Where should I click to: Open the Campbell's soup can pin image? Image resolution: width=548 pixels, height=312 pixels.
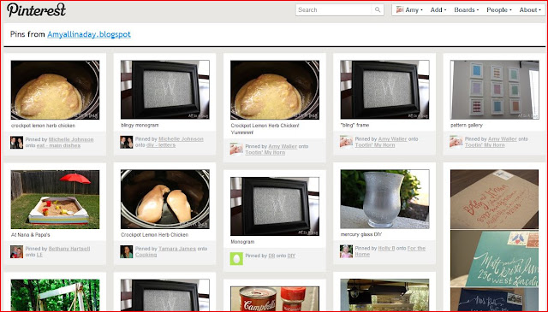click(x=275, y=298)
